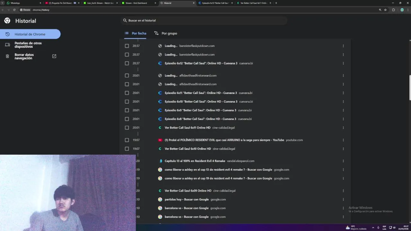
Task: Switch to the Por grupo tab
Action: 166,33
